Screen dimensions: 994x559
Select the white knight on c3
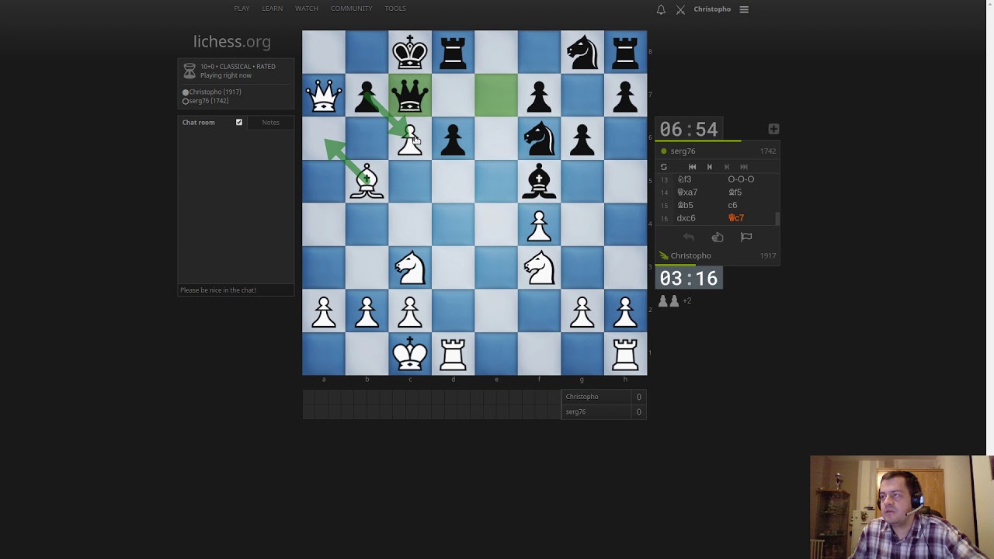click(410, 268)
